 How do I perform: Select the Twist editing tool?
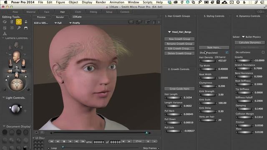click(x=12, y=22)
